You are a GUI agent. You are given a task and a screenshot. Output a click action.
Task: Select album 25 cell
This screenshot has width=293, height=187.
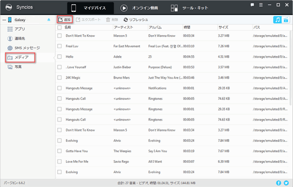(150, 56)
